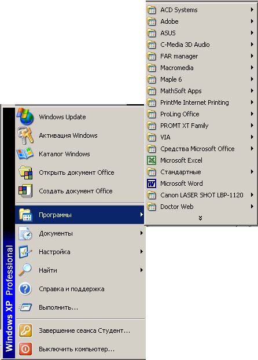Click the FAR manager folder icon
The height and width of the screenshot is (360, 258).
click(x=152, y=56)
